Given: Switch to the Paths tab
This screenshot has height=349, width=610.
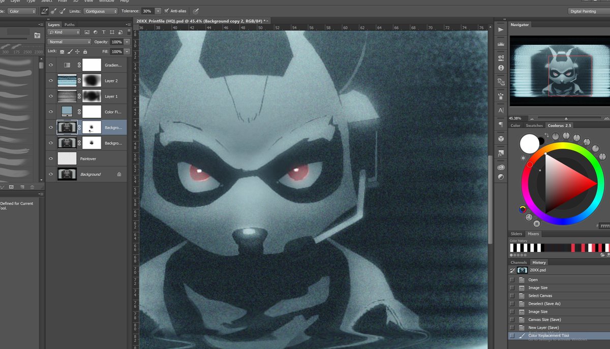Looking at the screenshot, I should 69,24.
